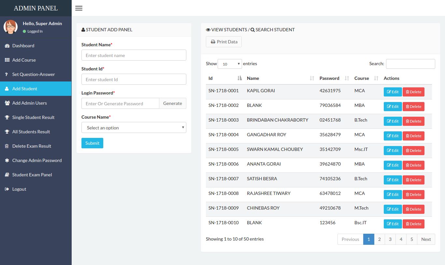Click the table Search box
The height and width of the screenshot is (265, 445).
tap(410, 64)
